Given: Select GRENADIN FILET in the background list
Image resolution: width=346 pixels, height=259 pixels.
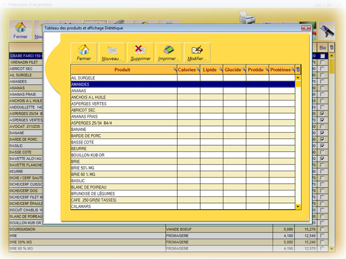Looking at the screenshot, I should tap(25, 62).
